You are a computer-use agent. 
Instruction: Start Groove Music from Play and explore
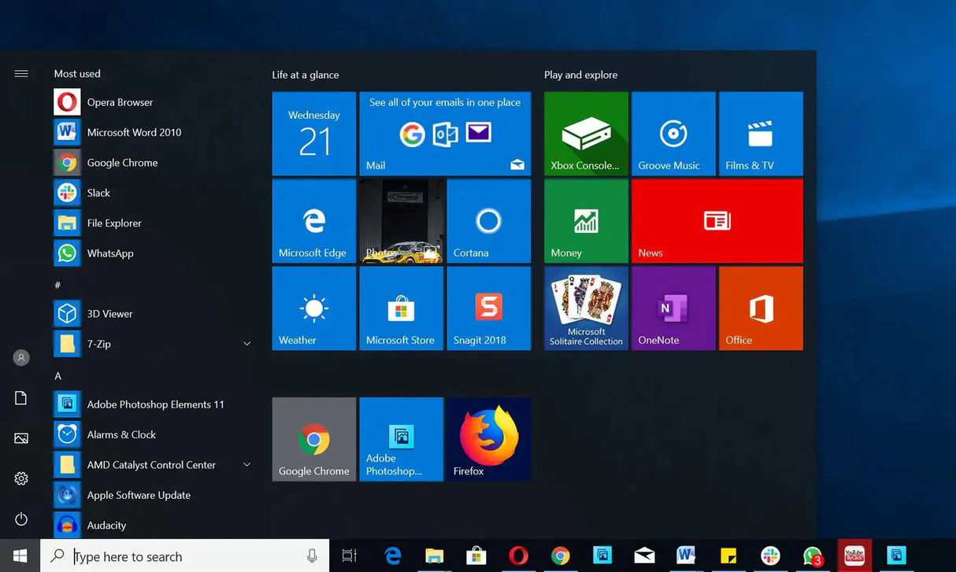pyautogui.click(x=673, y=133)
